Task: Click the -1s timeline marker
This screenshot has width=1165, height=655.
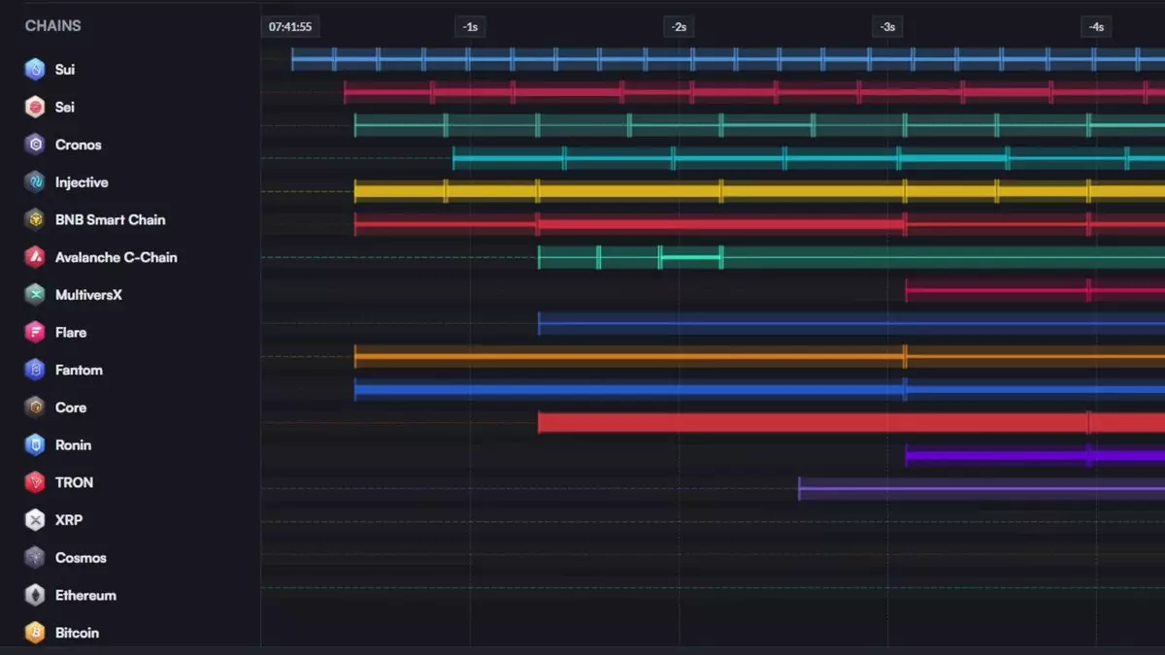Action: [x=470, y=27]
